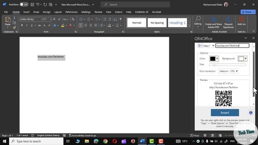The image size is (258, 145).
Task: Expand the Styles gallery
Action: 189,26
